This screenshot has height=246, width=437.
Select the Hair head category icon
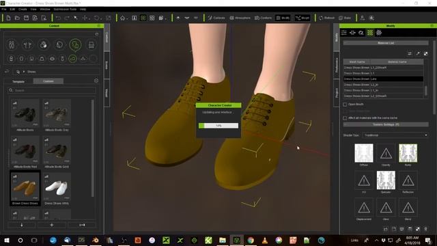tap(59, 44)
